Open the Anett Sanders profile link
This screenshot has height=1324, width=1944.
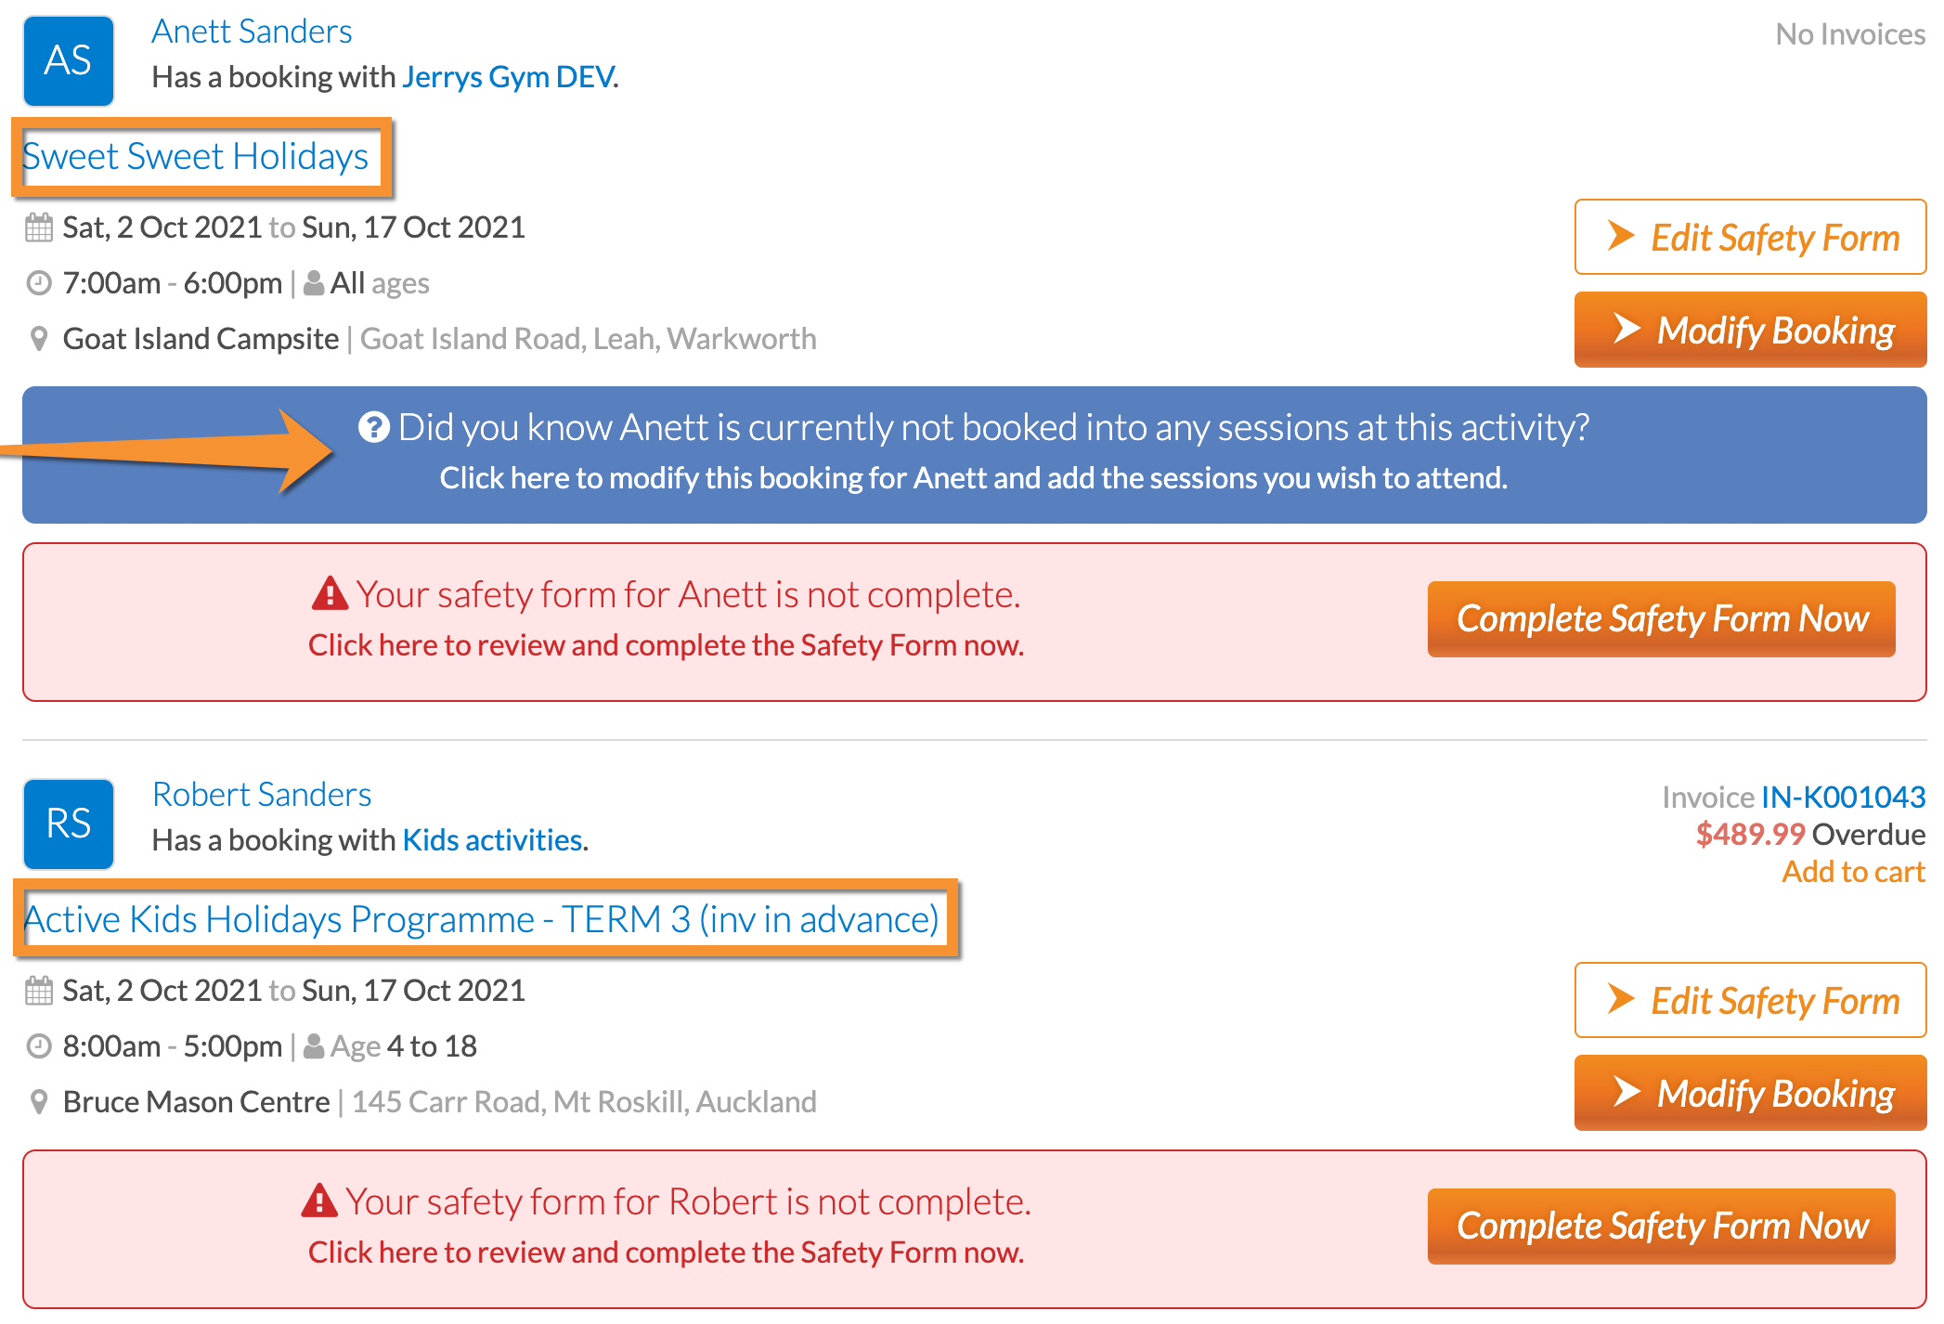coord(252,32)
